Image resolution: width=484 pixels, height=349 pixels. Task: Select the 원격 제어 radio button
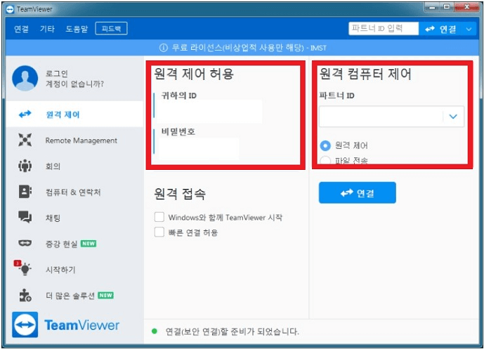[x=325, y=145]
